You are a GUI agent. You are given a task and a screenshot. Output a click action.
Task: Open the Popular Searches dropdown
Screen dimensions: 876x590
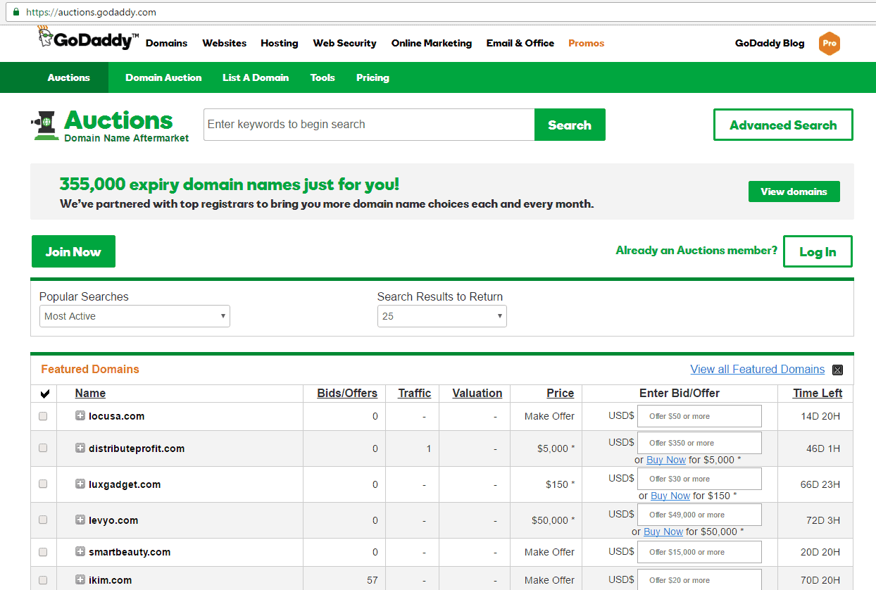pos(134,316)
